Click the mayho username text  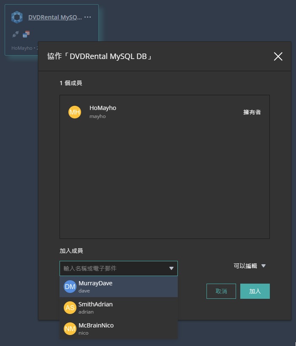pyautogui.click(x=98, y=116)
